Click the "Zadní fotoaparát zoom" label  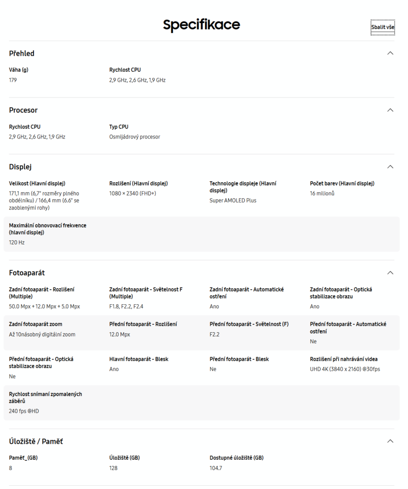point(35,324)
